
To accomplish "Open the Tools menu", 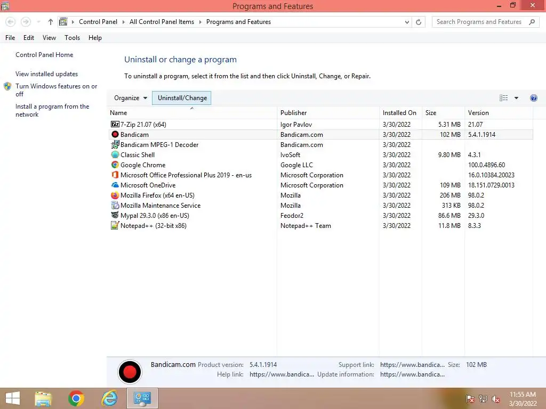I will pyautogui.click(x=72, y=38).
